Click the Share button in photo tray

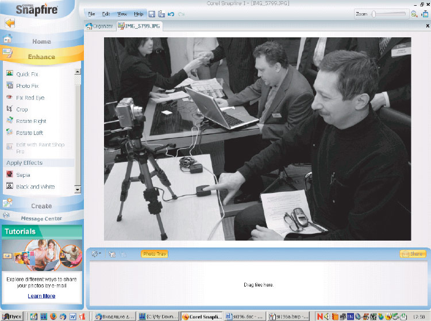pyautogui.click(x=413, y=253)
